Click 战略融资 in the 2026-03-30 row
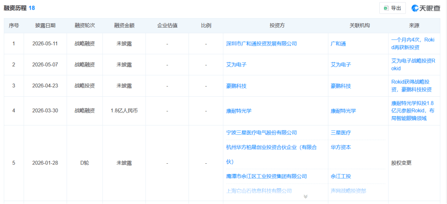Image resolution: width=447 pixels, height=204 pixels. tap(85, 111)
